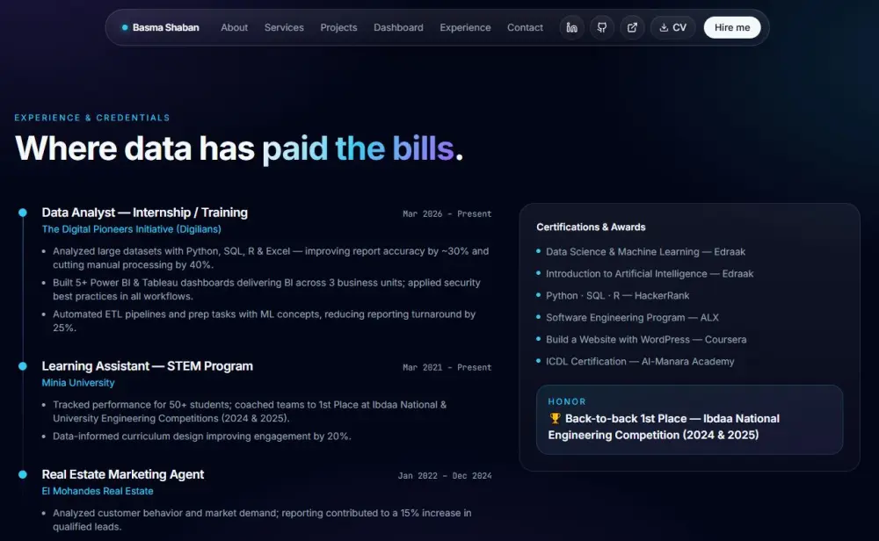
Task: Click 'ICDL Certification — Al-Manara Academy' item
Action: click(x=640, y=361)
